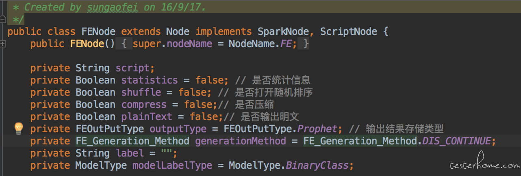Expand the folded FENode constructor with plus icon

(3, 43)
